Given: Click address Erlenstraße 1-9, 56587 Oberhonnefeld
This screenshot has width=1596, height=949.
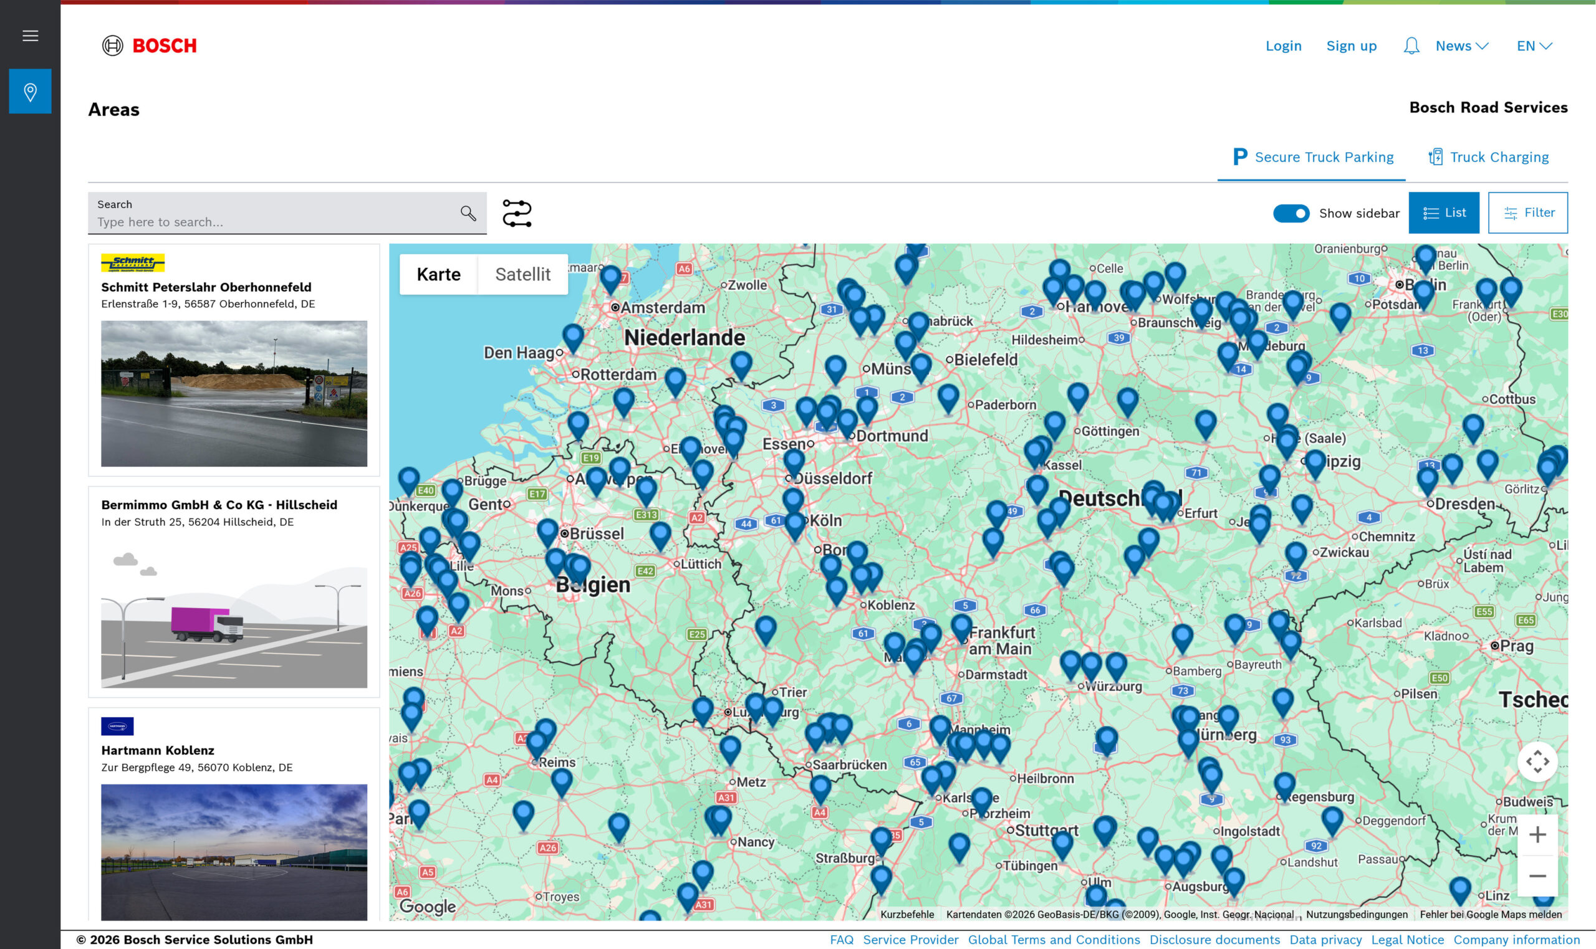Looking at the screenshot, I should [x=208, y=303].
